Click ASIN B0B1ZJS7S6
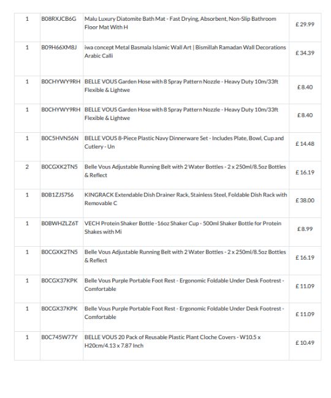The image size is (331, 398). coord(58,195)
